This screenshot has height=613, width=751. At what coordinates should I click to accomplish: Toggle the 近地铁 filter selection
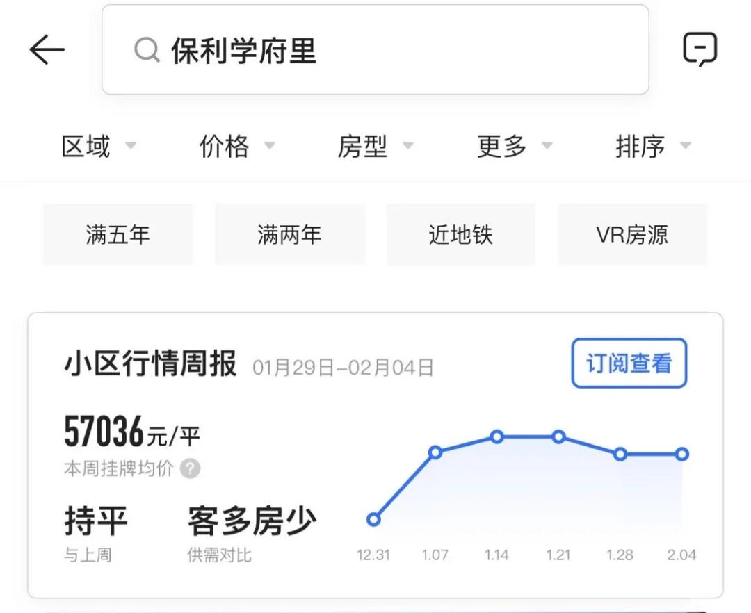(460, 234)
